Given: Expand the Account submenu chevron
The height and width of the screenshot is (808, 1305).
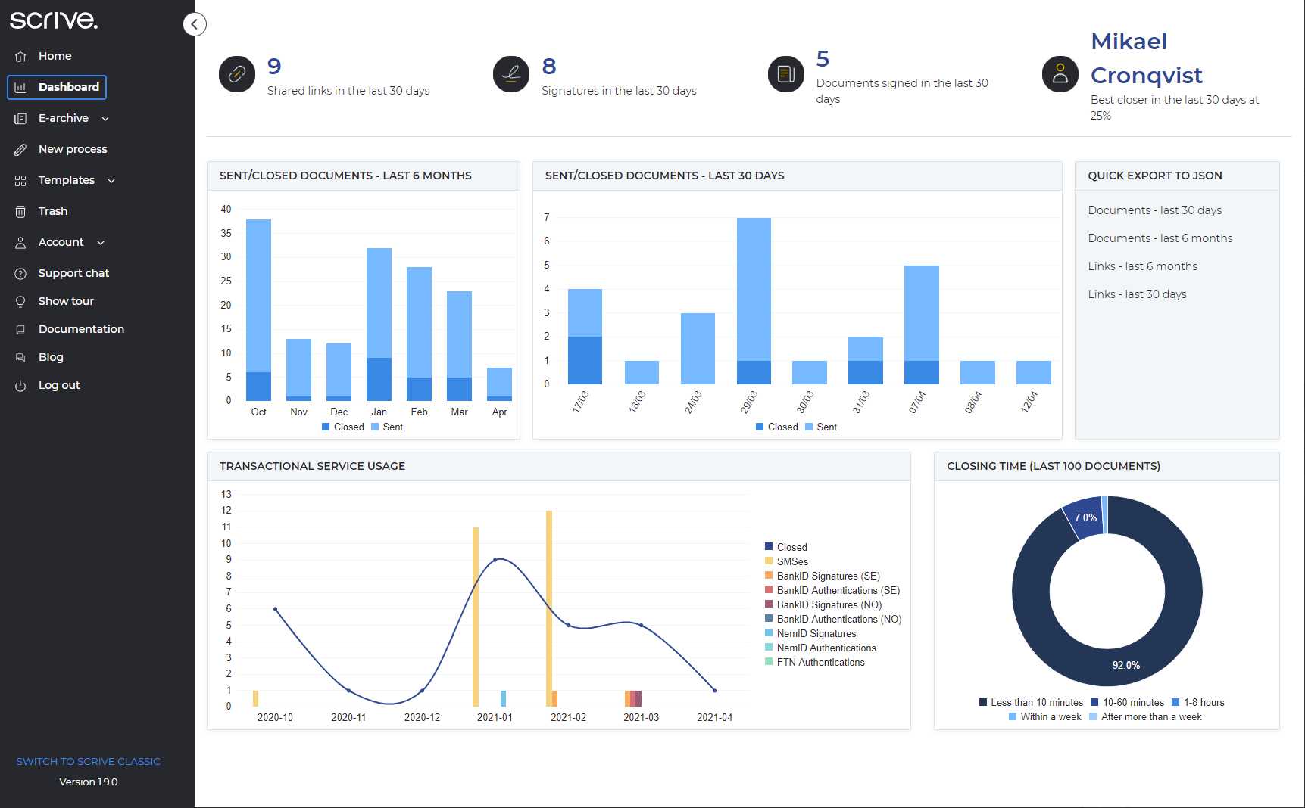Looking at the screenshot, I should coord(101,243).
